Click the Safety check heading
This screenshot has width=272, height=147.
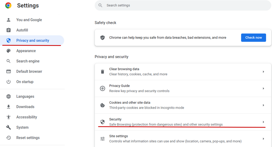click(x=105, y=23)
